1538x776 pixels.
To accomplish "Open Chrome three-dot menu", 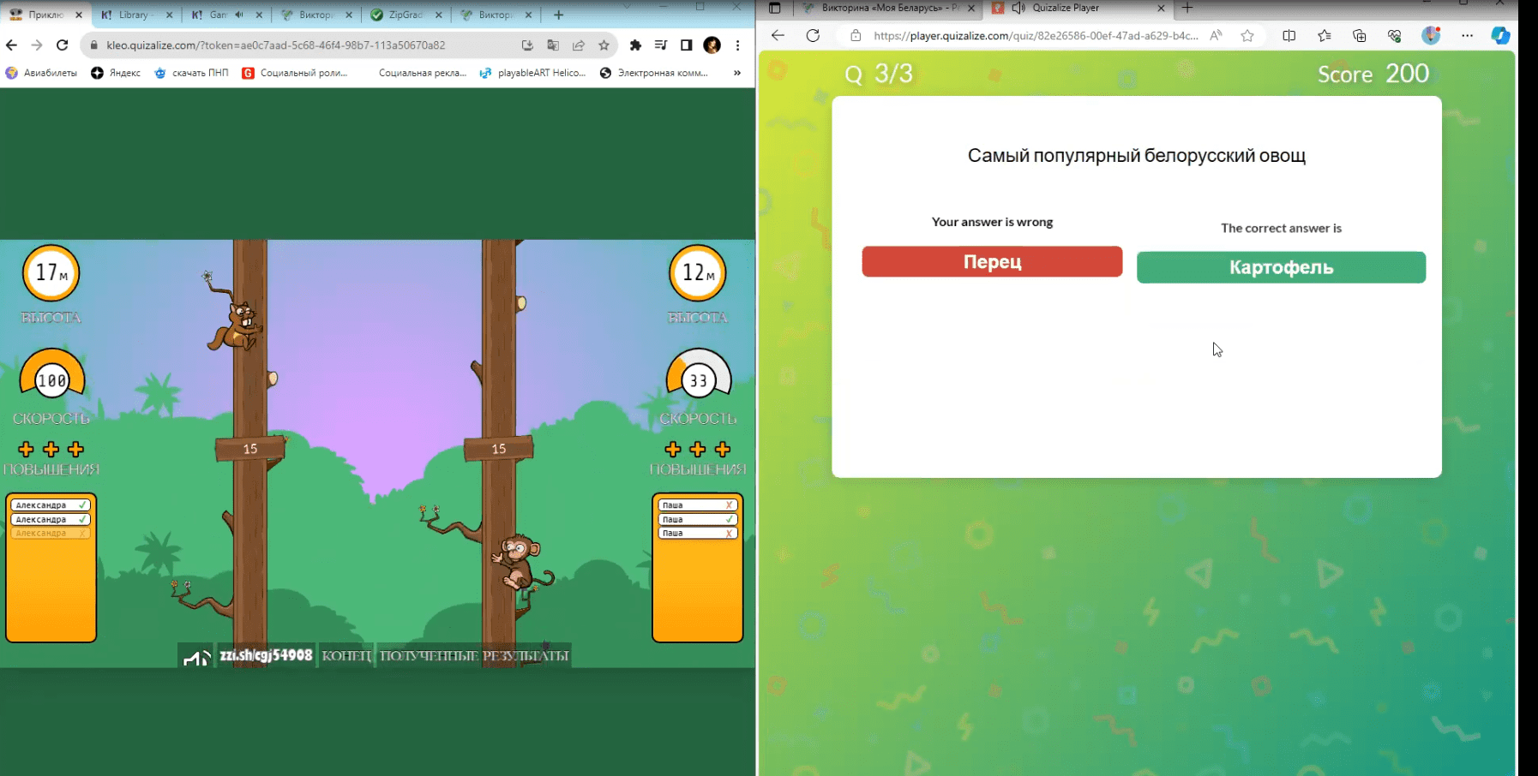I will pyautogui.click(x=738, y=45).
